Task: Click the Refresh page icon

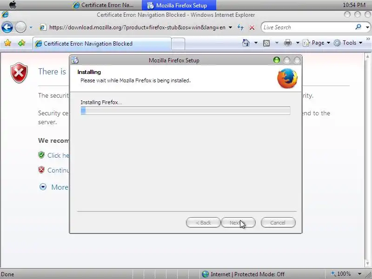Action: pyautogui.click(x=240, y=27)
